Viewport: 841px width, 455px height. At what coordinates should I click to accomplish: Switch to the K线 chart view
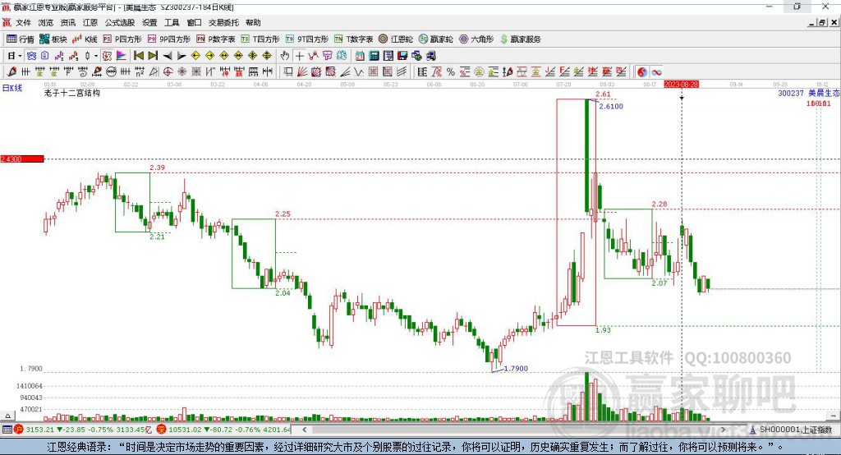point(85,39)
